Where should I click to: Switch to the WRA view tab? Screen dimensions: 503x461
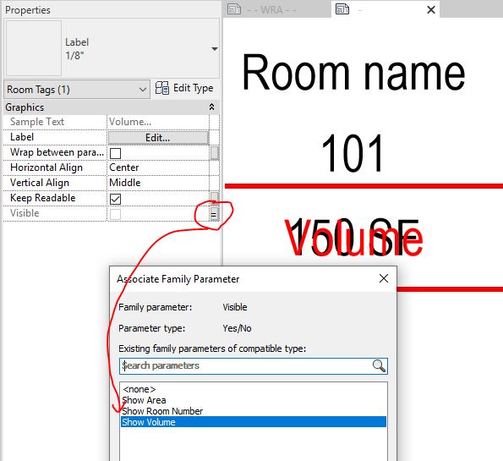click(277, 9)
